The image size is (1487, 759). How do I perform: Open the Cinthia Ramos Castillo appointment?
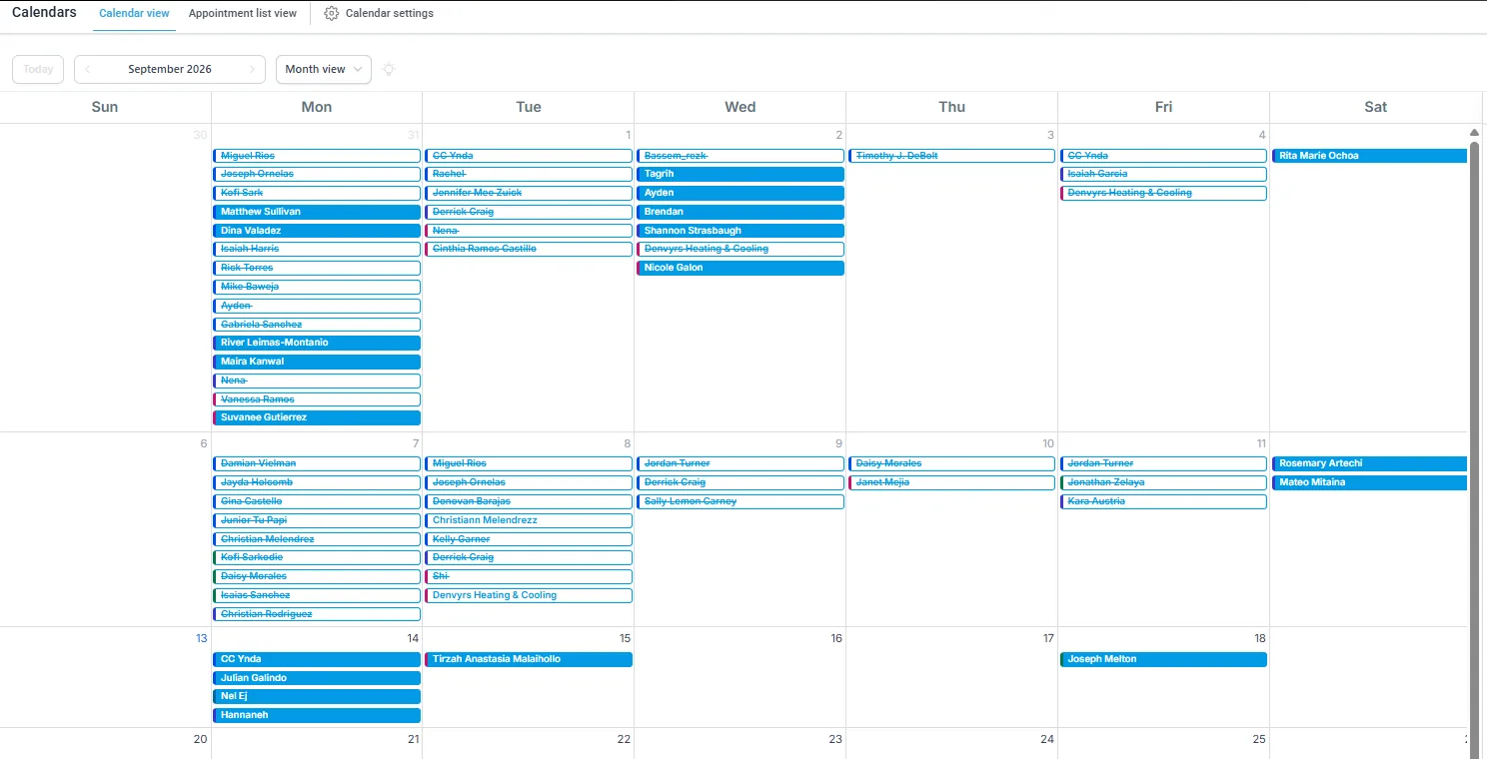click(529, 249)
